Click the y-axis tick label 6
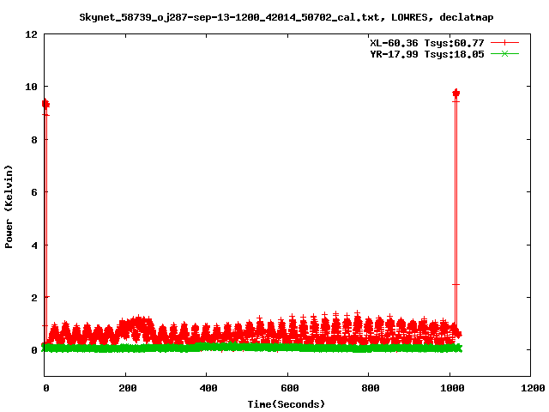 (x=33, y=192)
